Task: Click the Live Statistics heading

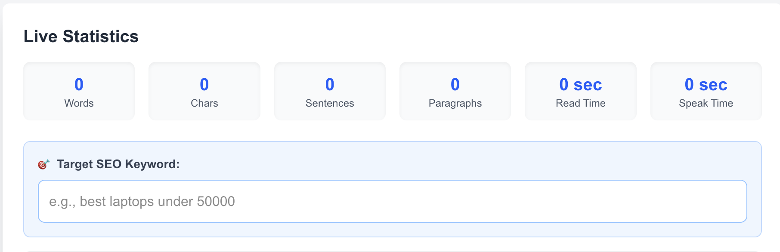Action: (x=81, y=37)
